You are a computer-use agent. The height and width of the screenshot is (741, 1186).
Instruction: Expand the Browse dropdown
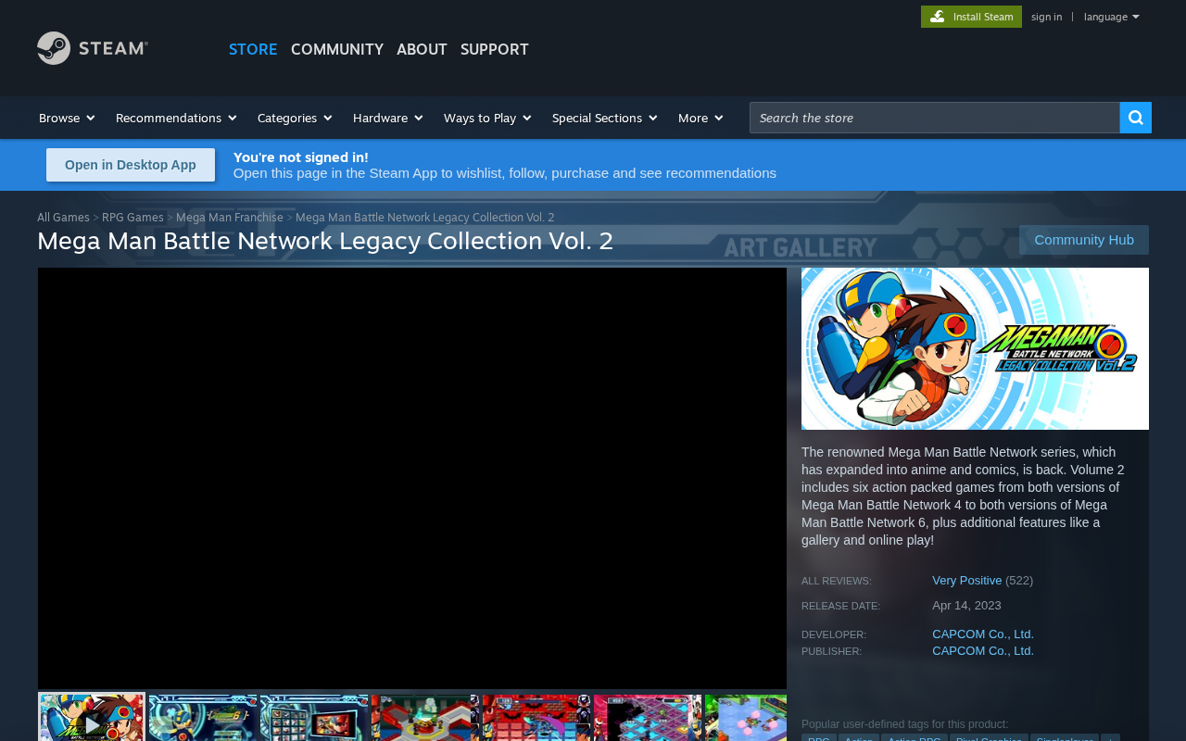(x=67, y=118)
